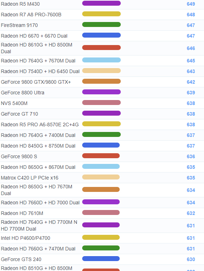
Task: Click red bar for Radeon HD 8610G Dual
Action: 102,48
